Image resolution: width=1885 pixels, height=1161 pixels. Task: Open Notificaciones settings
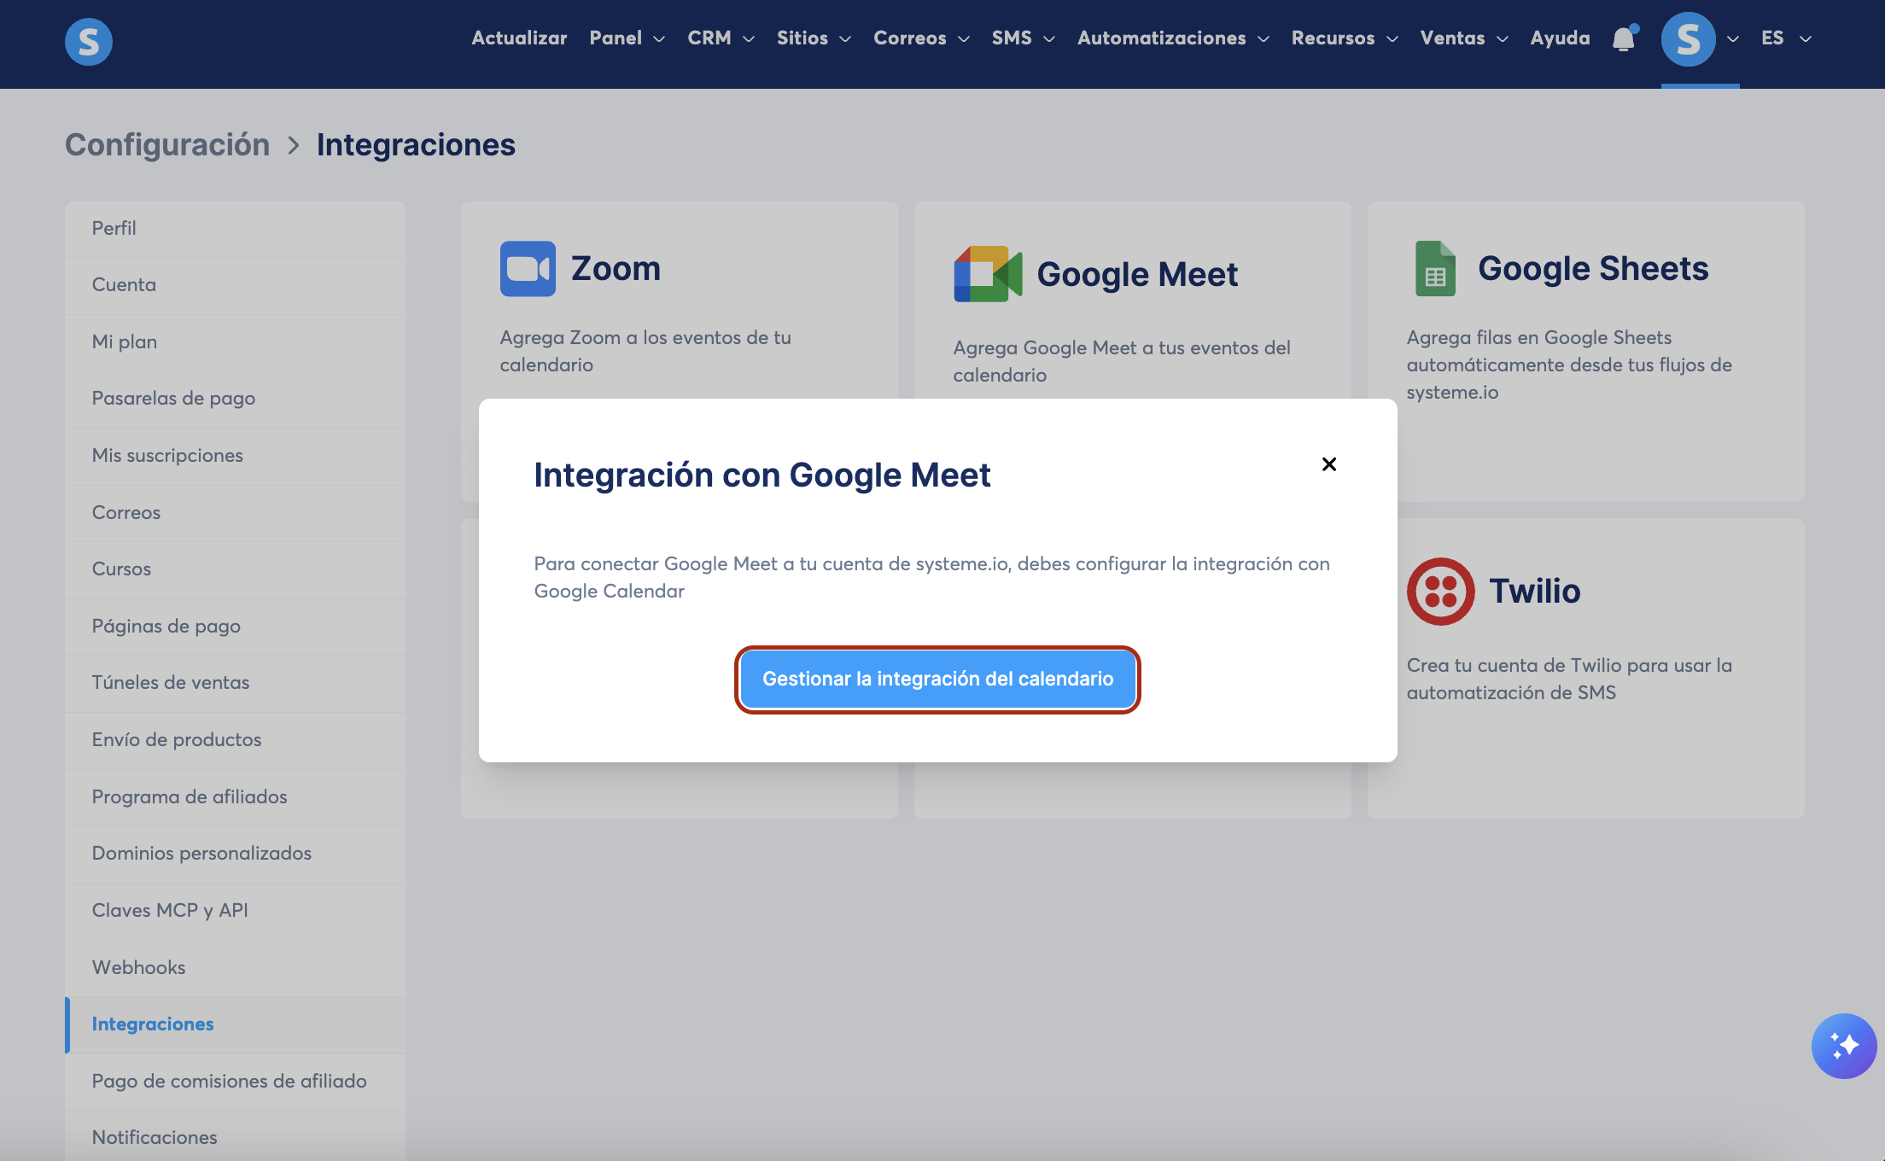click(236, 1138)
